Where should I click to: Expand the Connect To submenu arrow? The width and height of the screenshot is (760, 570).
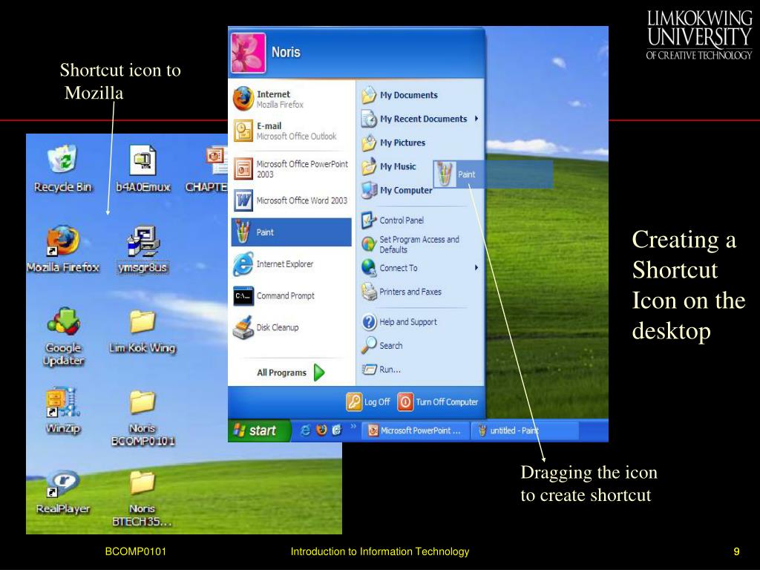477,267
